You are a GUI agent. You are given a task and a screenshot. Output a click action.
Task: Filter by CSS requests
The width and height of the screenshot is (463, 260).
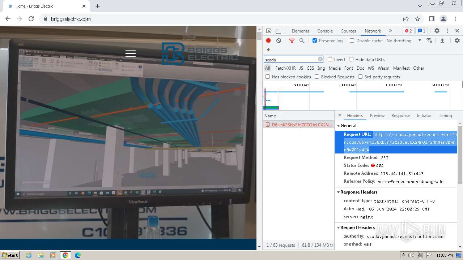coord(310,68)
